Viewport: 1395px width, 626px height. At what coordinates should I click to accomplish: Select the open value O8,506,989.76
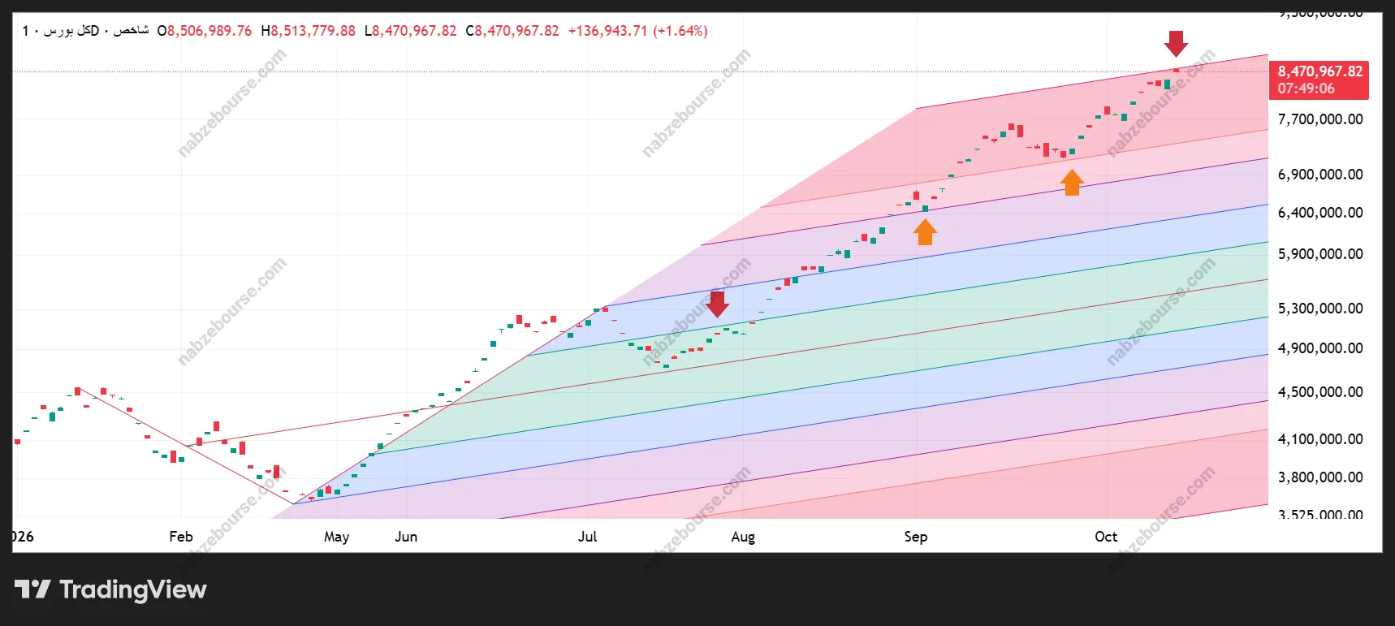click(205, 31)
